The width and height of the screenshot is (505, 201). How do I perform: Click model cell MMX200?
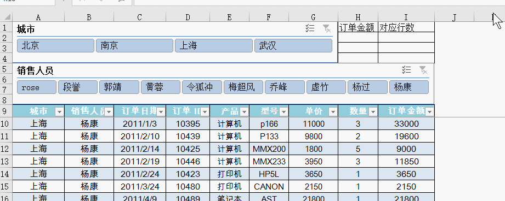point(269,149)
